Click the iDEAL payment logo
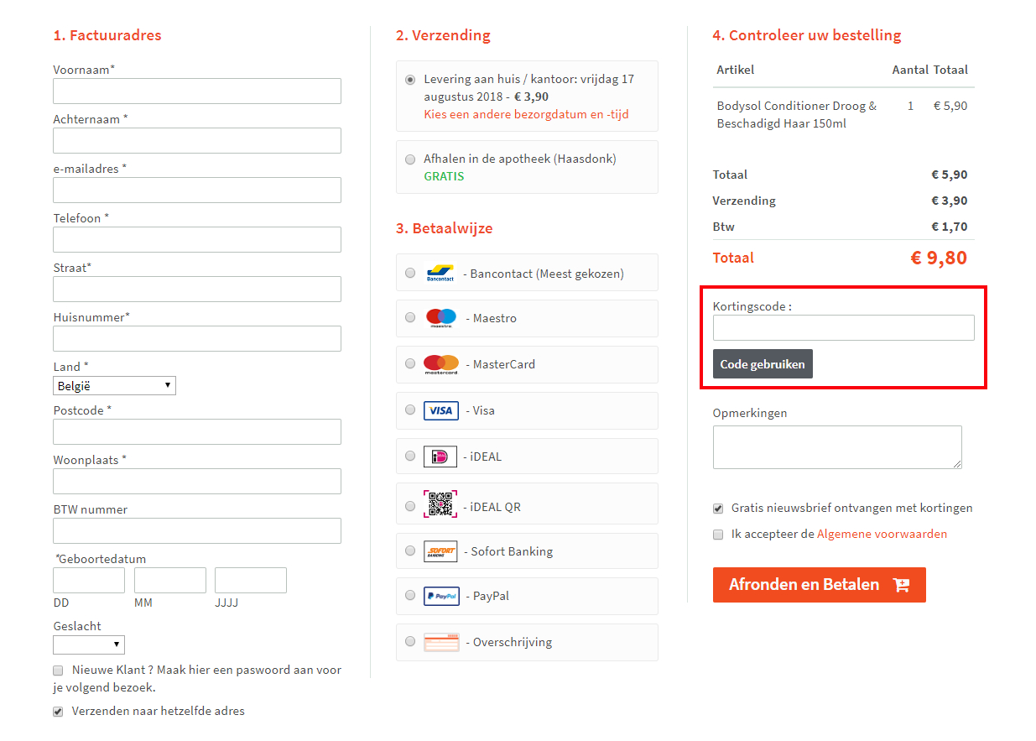Viewport: 1036px width, 741px height. coord(440,457)
